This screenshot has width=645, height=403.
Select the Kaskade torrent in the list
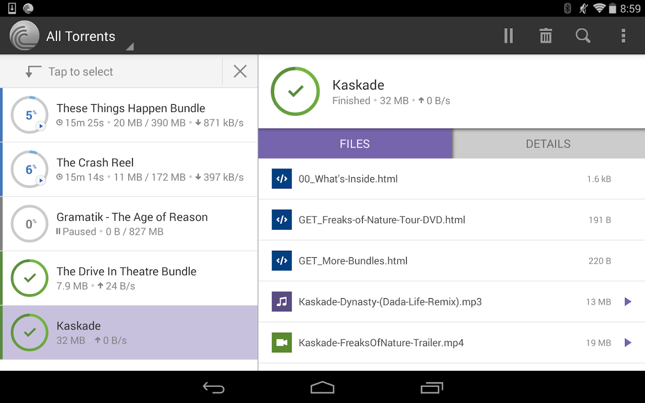click(129, 333)
